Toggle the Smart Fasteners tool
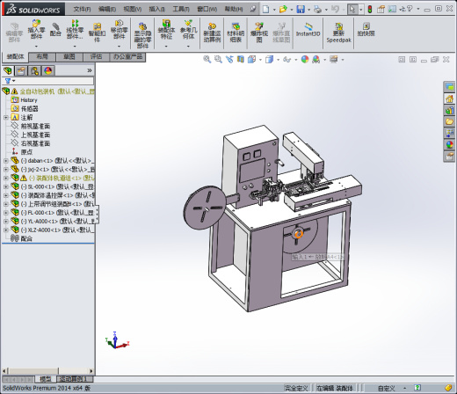 pyautogui.click(x=97, y=33)
